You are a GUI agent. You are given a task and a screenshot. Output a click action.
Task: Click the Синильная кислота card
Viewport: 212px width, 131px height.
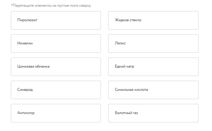click(153, 90)
